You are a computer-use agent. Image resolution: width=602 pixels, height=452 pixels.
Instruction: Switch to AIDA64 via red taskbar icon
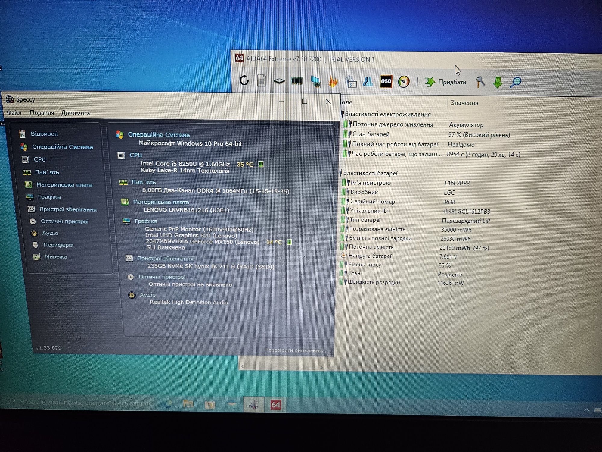tap(275, 404)
